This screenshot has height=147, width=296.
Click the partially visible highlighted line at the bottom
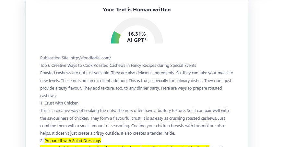coord(90,146)
